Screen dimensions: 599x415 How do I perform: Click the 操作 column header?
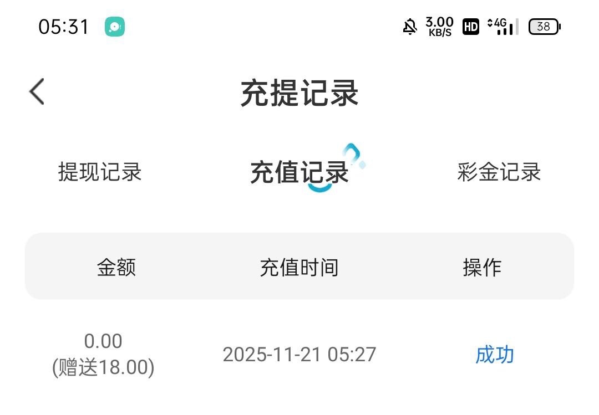click(482, 268)
